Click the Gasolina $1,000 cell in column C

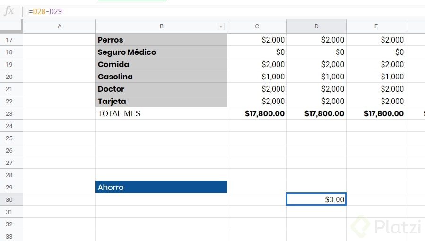coord(257,77)
